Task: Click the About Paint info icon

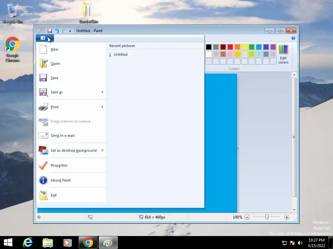Action: (x=43, y=180)
